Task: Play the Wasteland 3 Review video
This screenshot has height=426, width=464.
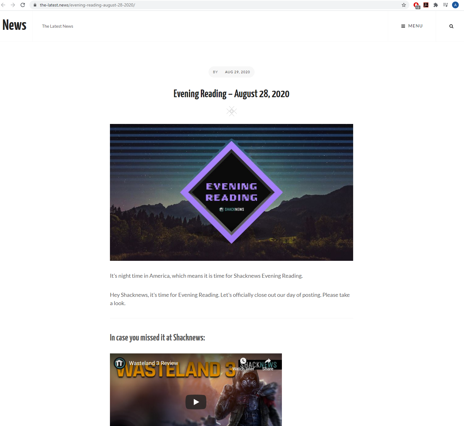Action: 196,402
